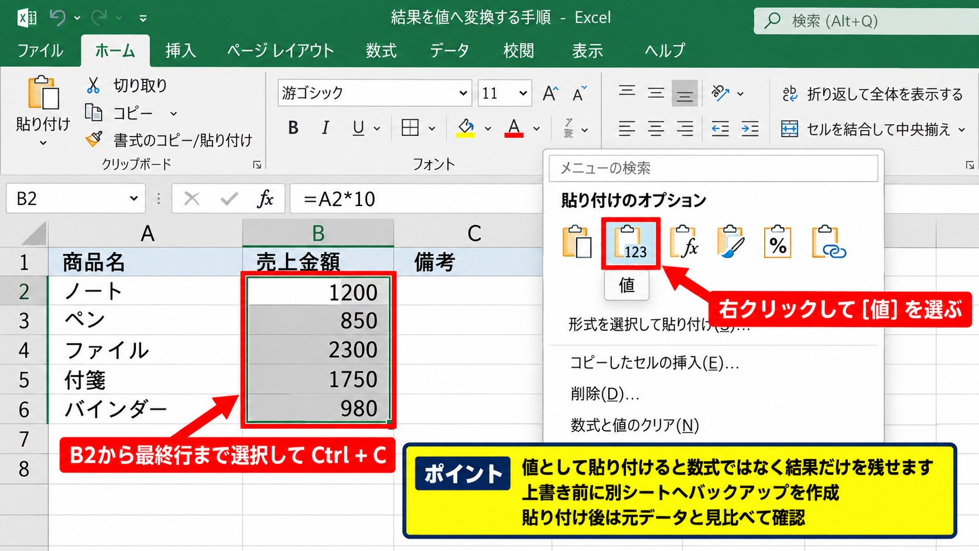Viewport: 979px width, 551px height.
Task: Toggle wrap text (折り返して全体を表示する)
Action: tap(872, 94)
